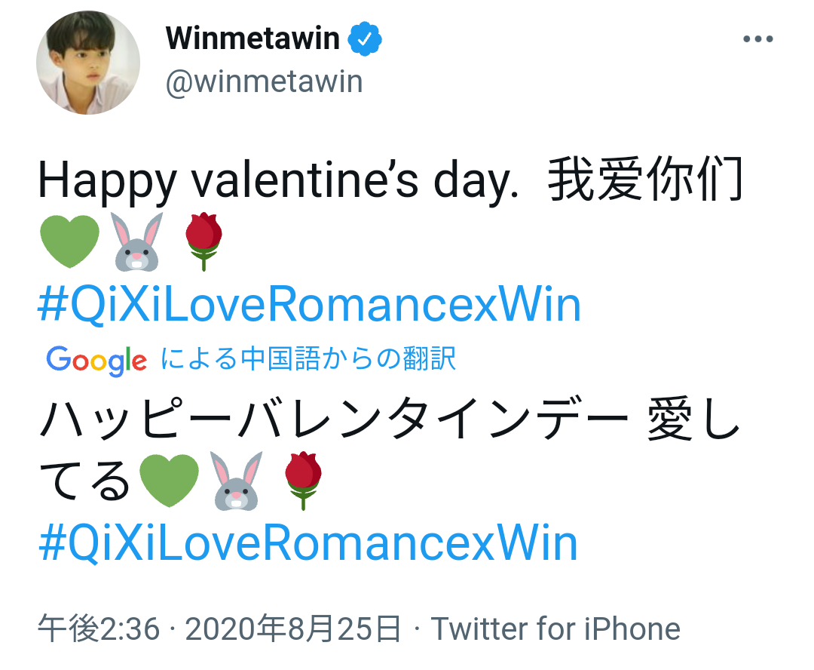This screenshot has height=670, width=814.
Task: Click the rose emoji in translated text
Action: (302, 481)
